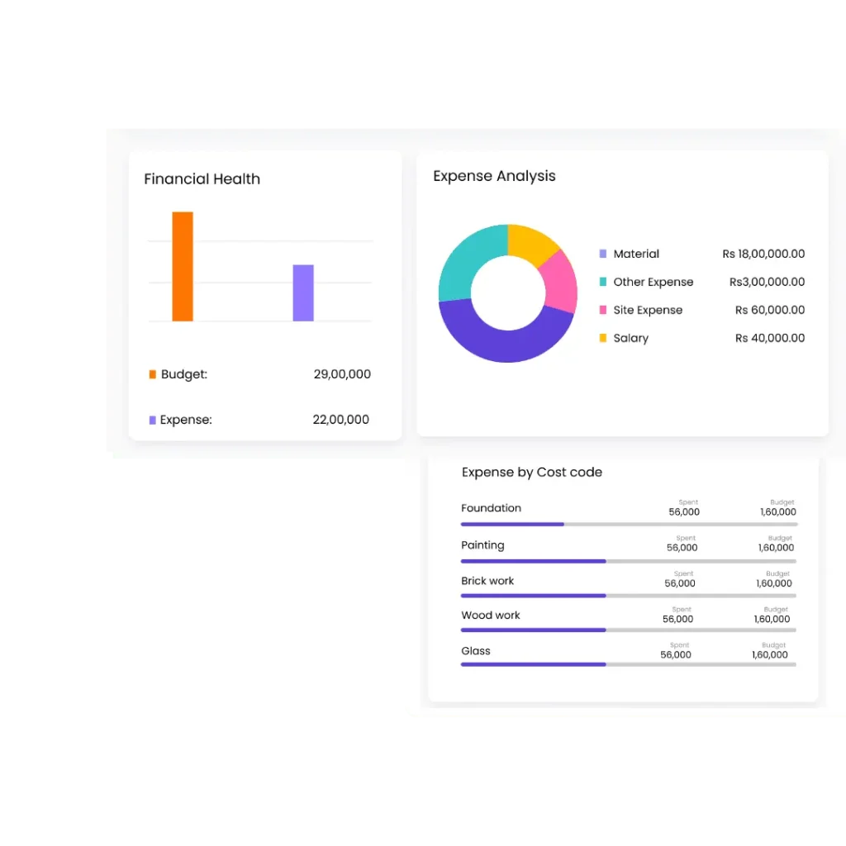Click the Glass progress bar
The width and height of the screenshot is (846, 846).
click(628, 664)
